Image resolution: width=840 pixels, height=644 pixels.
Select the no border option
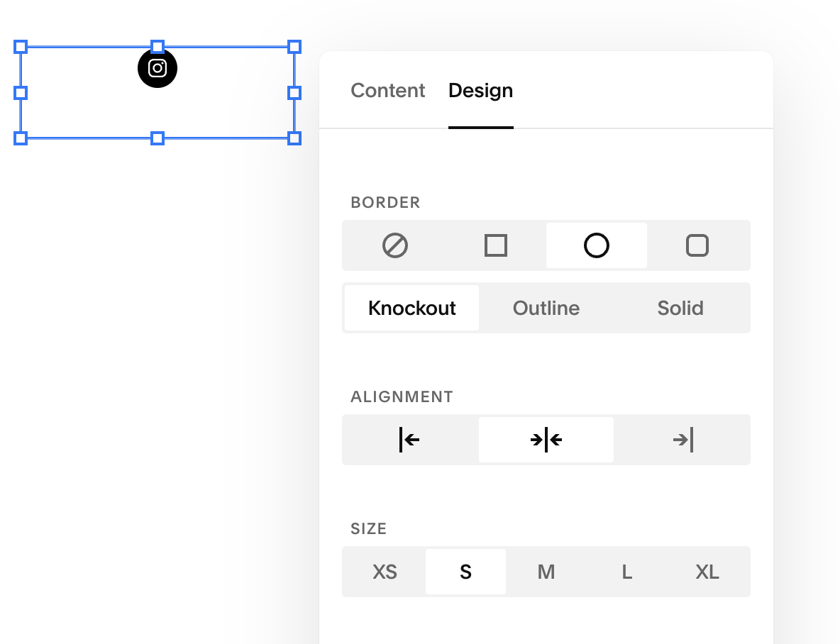[x=395, y=245]
